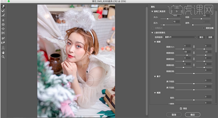Click the 微笑 smile slider
Image resolution: width=218 pixels, height=118 pixels.
point(194,100)
